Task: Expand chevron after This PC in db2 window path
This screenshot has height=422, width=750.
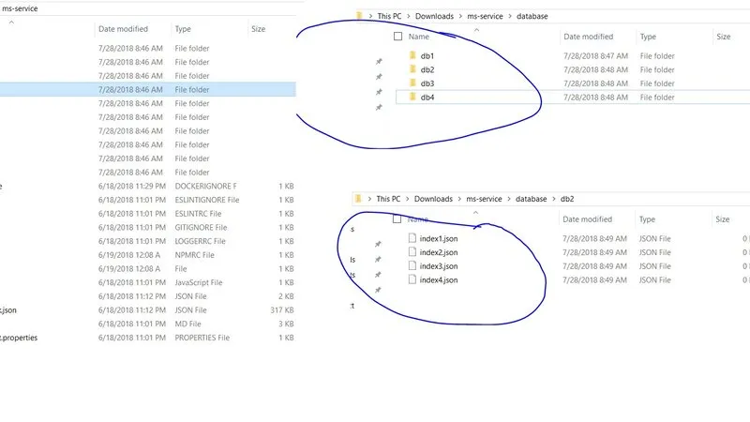Action: (x=407, y=199)
